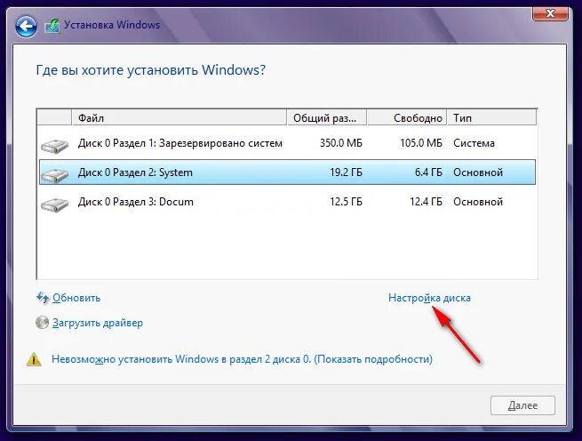Click the yellow warning triangle icon

pos(34,359)
